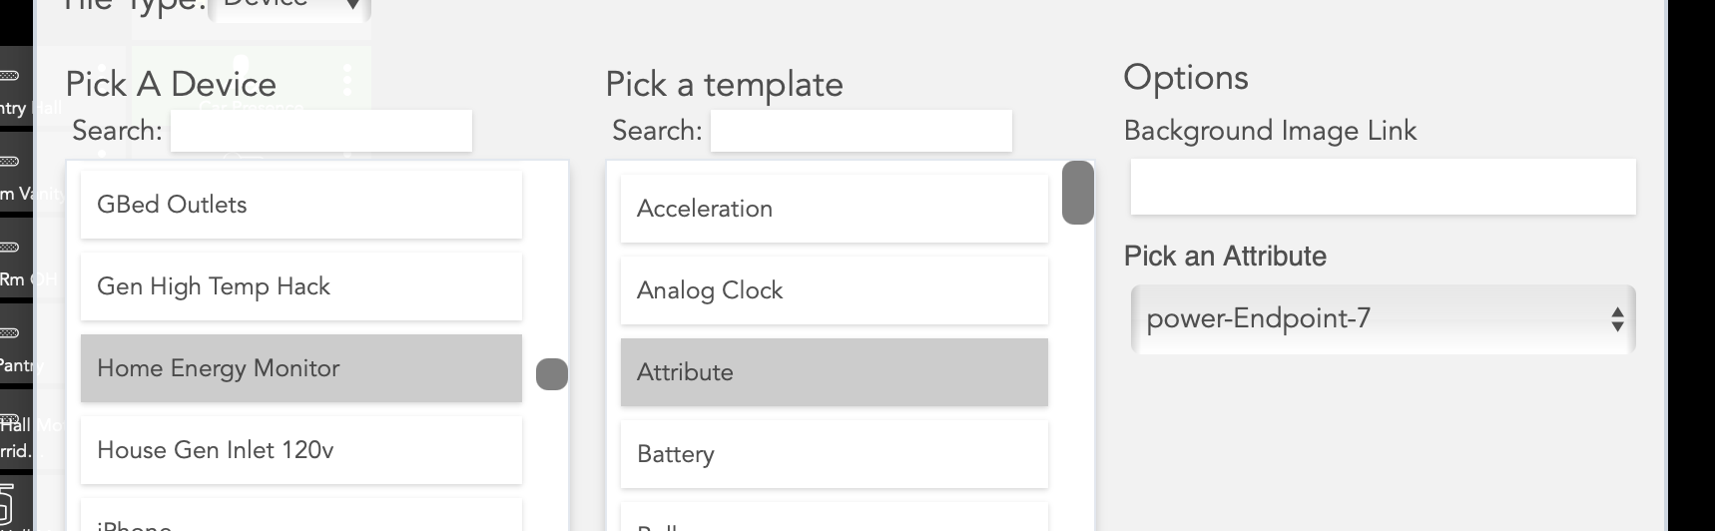Select the GBed Outlets device
The image size is (1715, 531).
pos(301,205)
